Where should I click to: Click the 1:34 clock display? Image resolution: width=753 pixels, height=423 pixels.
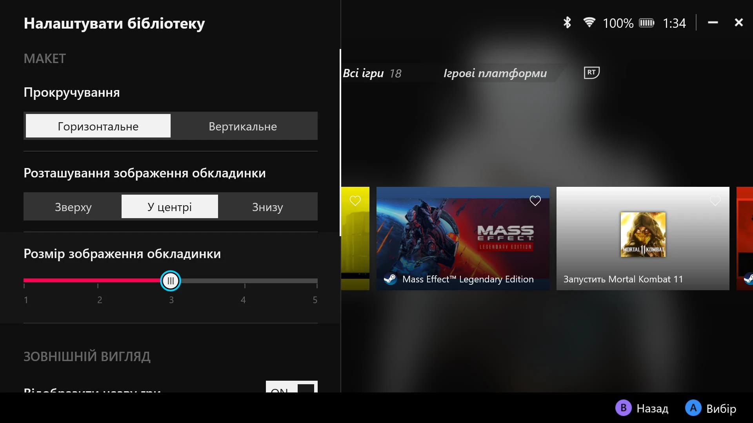pyautogui.click(x=674, y=23)
